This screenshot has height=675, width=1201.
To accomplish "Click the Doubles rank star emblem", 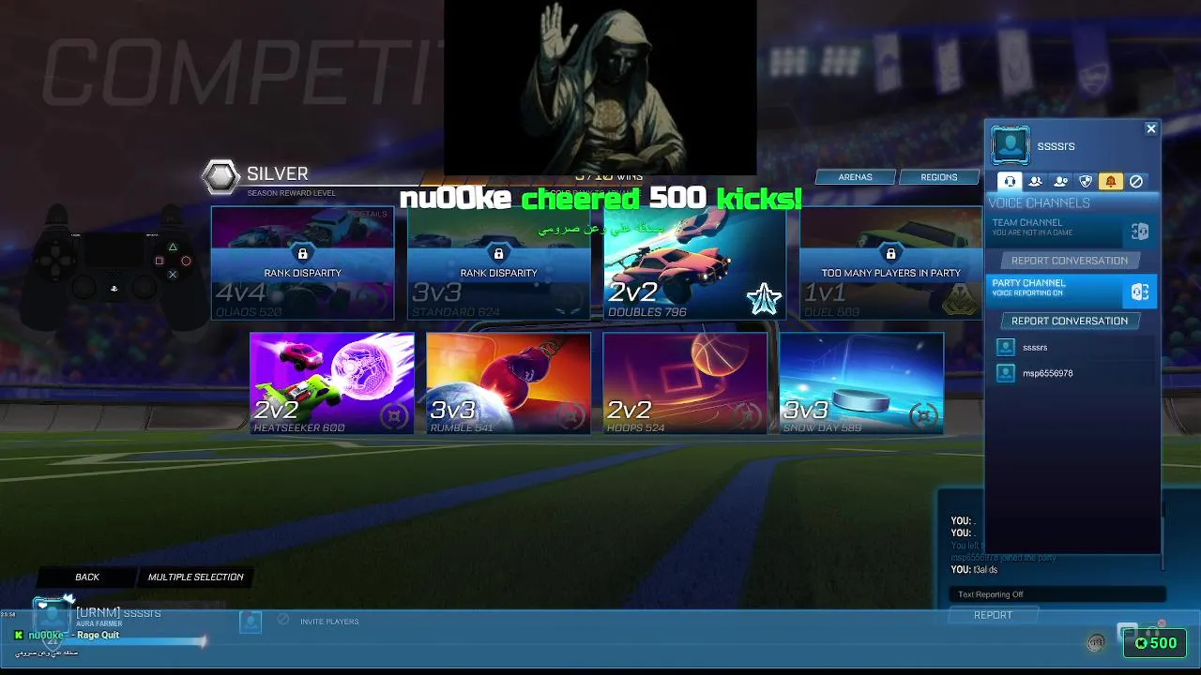I will pyautogui.click(x=764, y=298).
